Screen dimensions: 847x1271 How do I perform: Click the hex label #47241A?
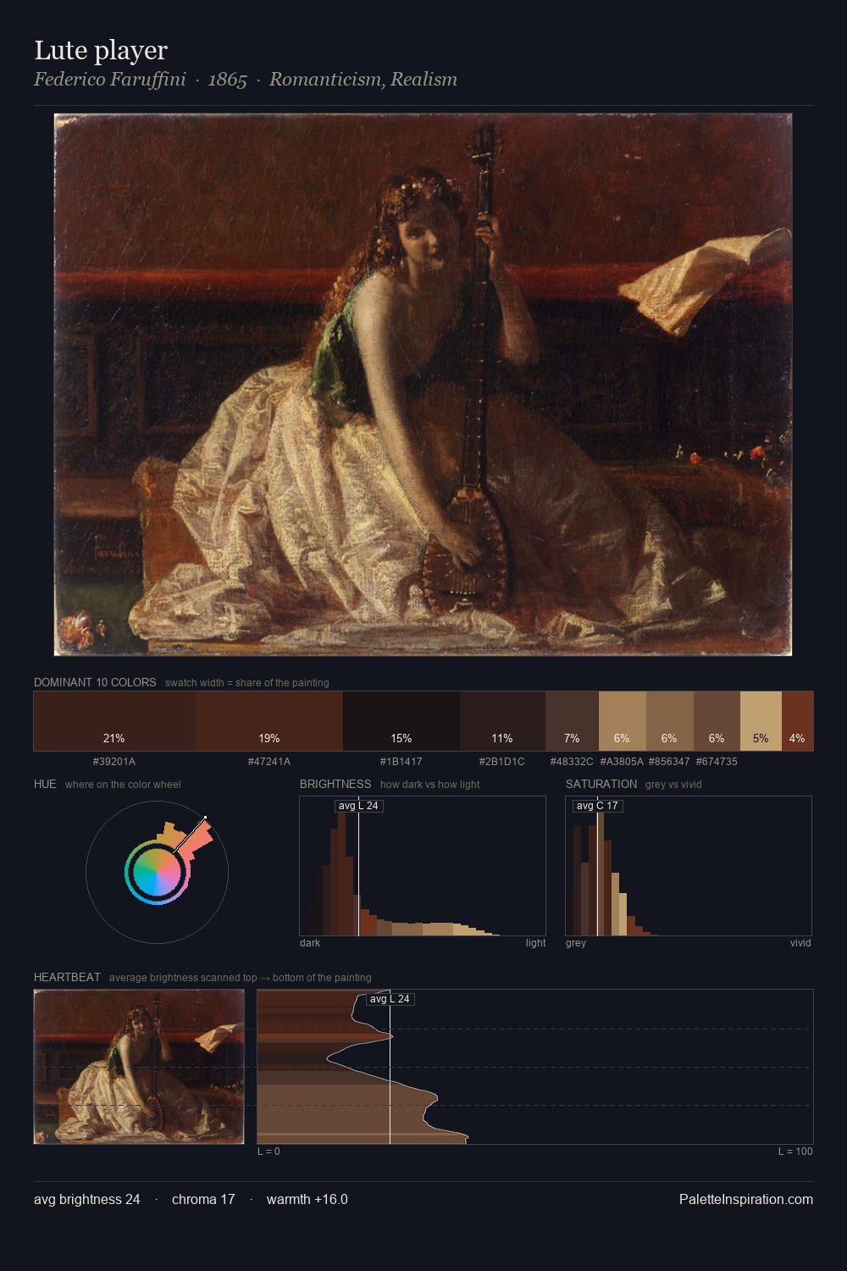click(x=269, y=762)
